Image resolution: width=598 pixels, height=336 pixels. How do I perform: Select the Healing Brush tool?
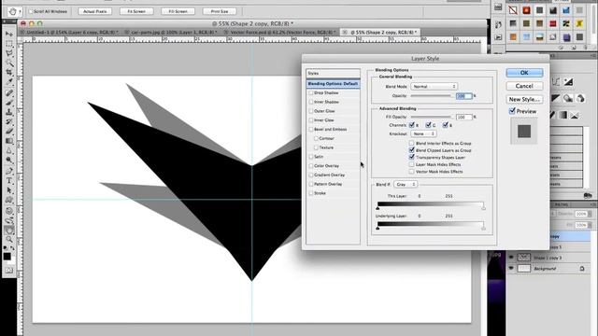[9, 93]
